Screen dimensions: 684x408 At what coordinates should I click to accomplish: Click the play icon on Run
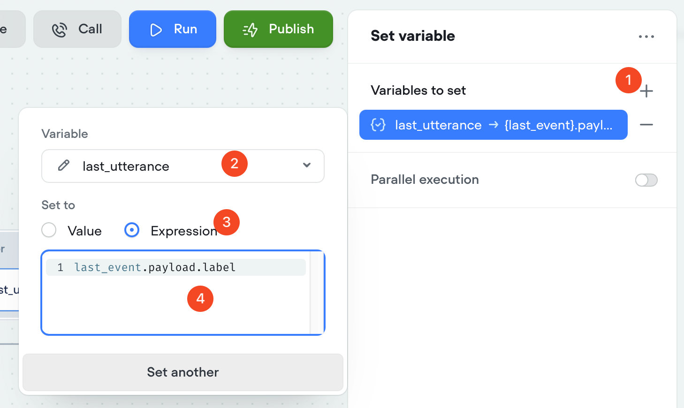click(156, 30)
